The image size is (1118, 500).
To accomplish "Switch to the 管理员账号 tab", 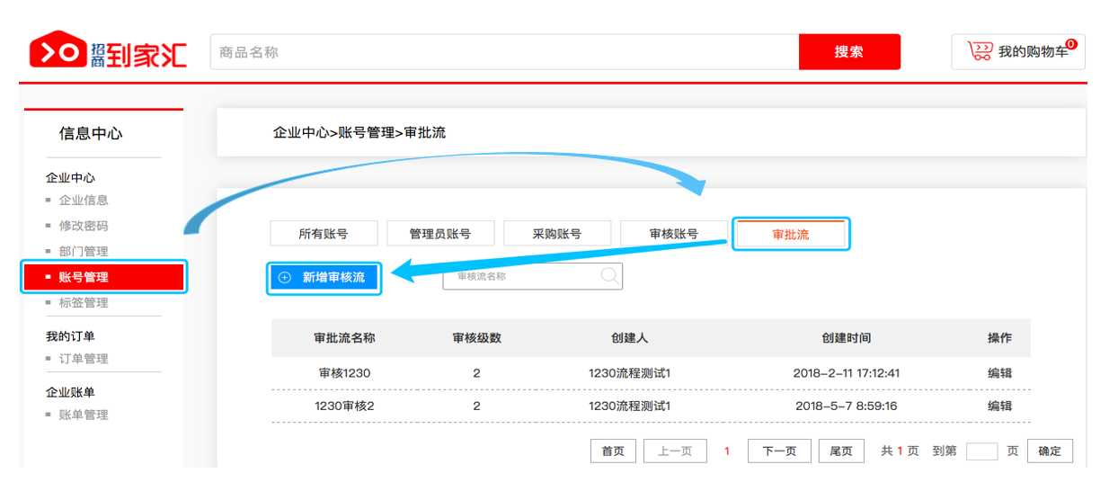I will tap(440, 234).
